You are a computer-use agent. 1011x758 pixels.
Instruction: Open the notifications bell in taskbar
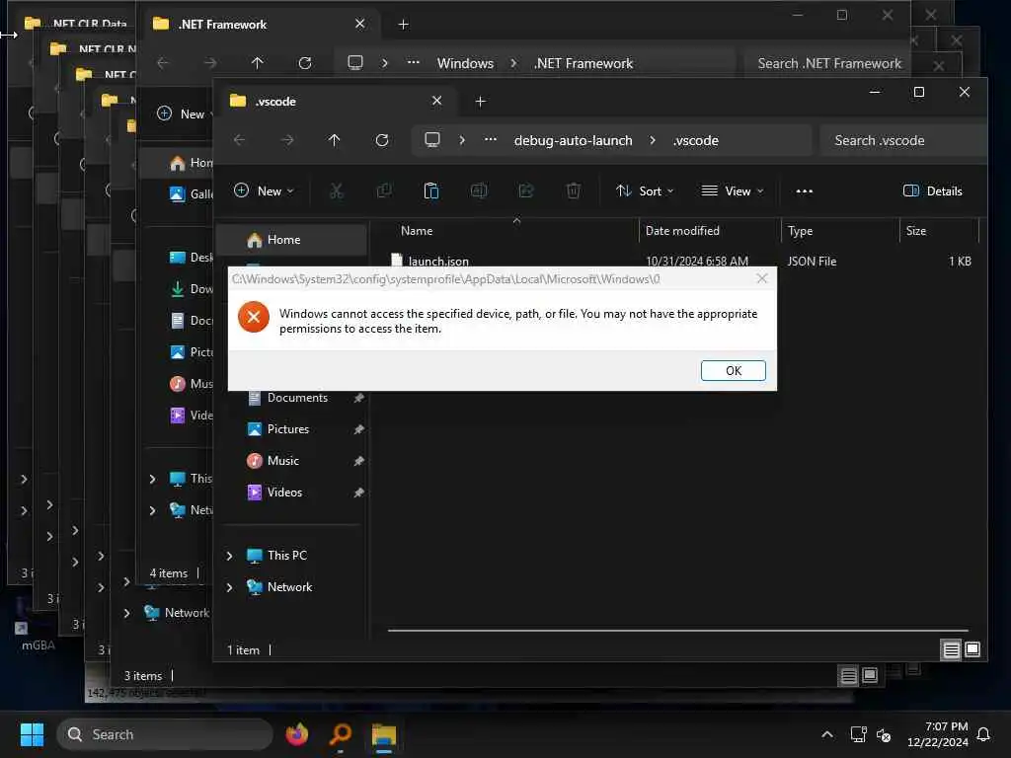tap(984, 734)
